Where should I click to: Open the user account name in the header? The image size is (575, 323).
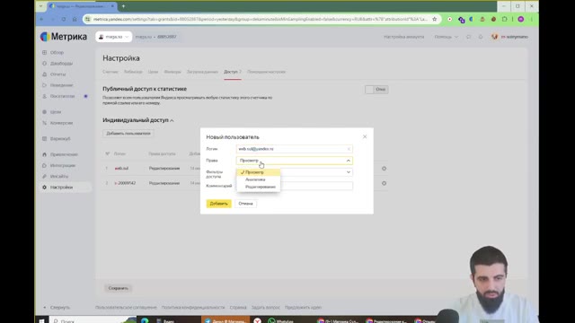point(515,37)
